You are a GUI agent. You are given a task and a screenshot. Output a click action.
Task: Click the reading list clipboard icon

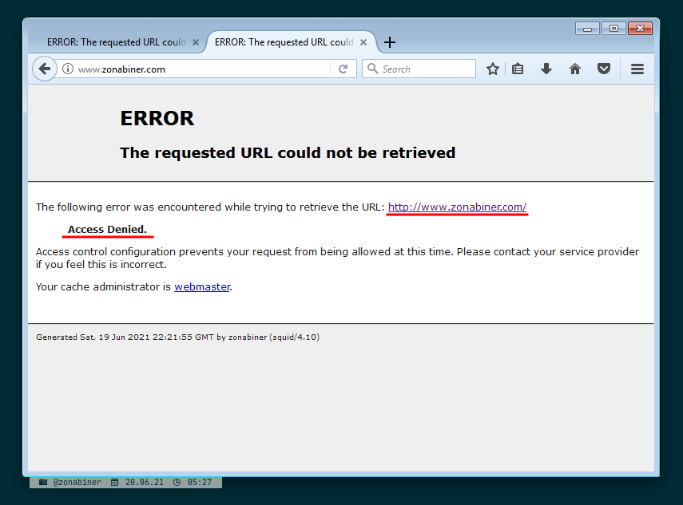point(518,69)
